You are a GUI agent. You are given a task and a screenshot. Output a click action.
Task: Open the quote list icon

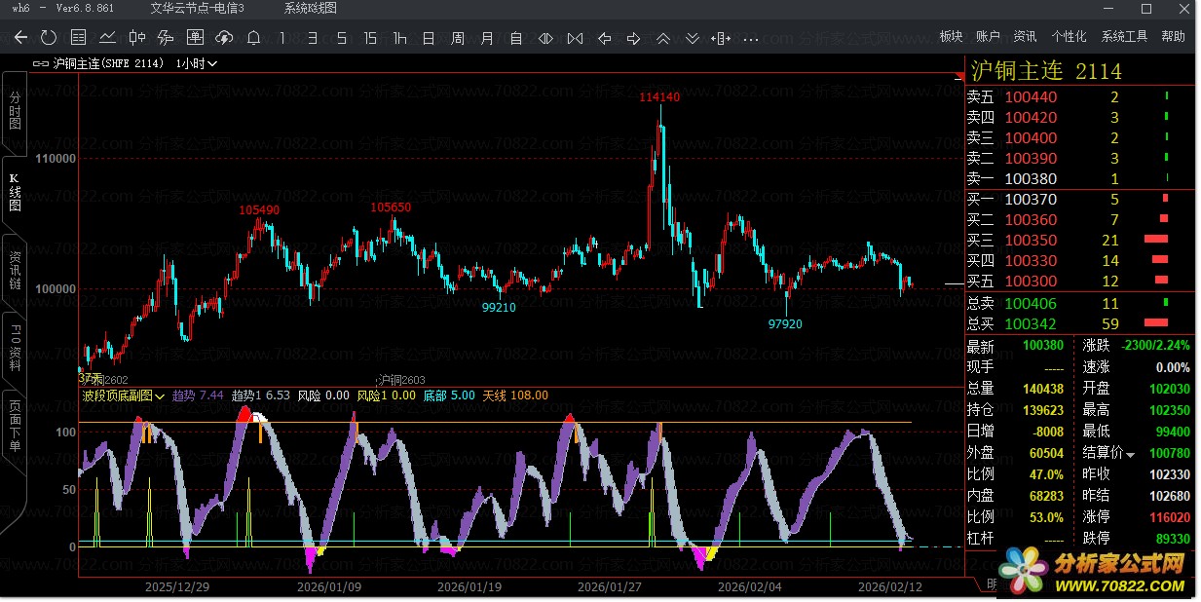(79, 38)
